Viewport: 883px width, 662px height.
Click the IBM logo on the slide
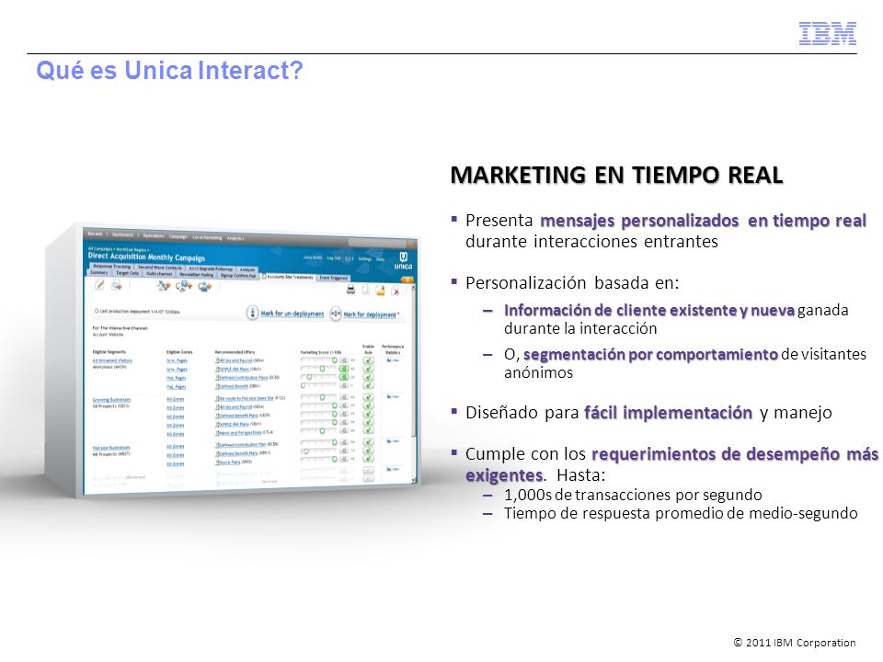click(827, 33)
